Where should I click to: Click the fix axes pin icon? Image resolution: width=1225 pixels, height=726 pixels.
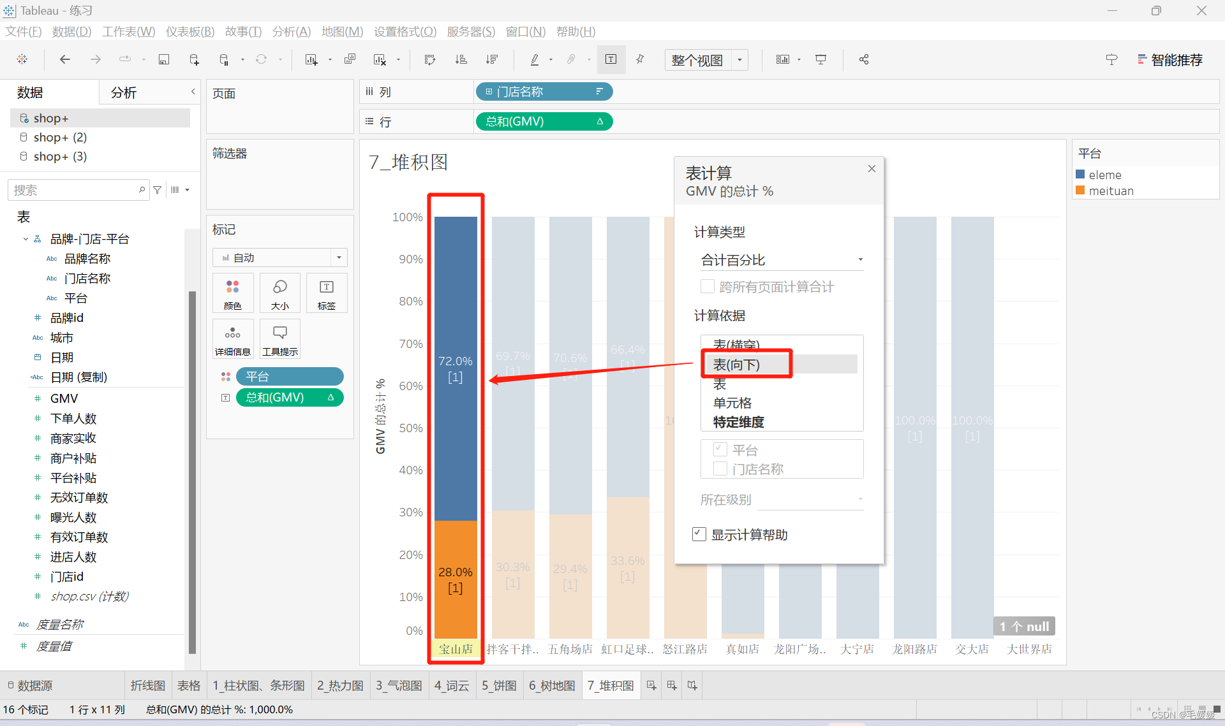tap(640, 59)
